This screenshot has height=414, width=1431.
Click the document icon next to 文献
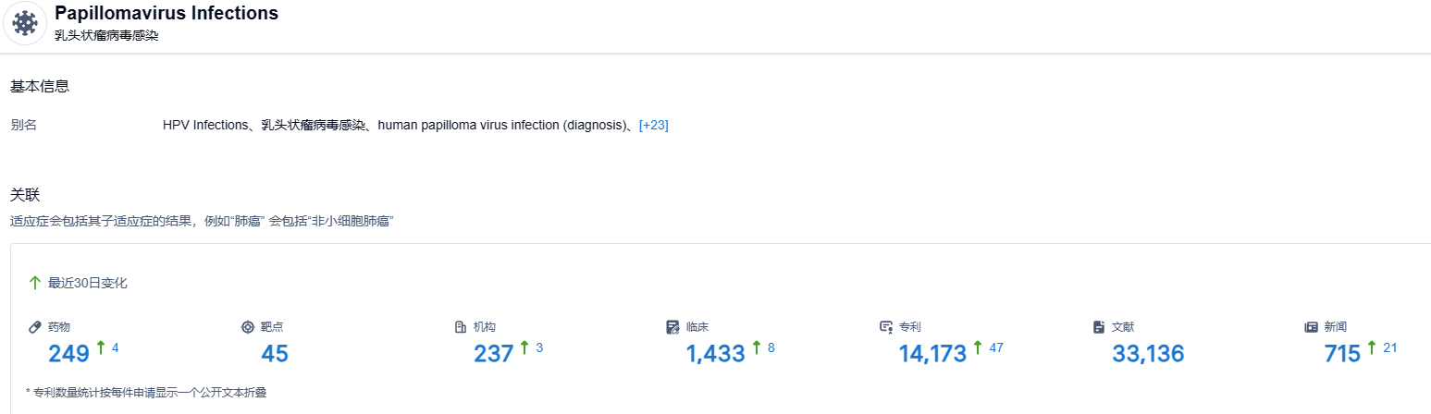(x=1099, y=327)
